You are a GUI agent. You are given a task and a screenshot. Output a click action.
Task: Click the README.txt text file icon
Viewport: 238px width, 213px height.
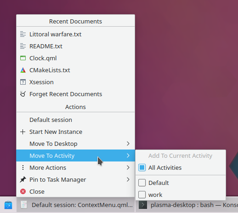tap(23, 46)
